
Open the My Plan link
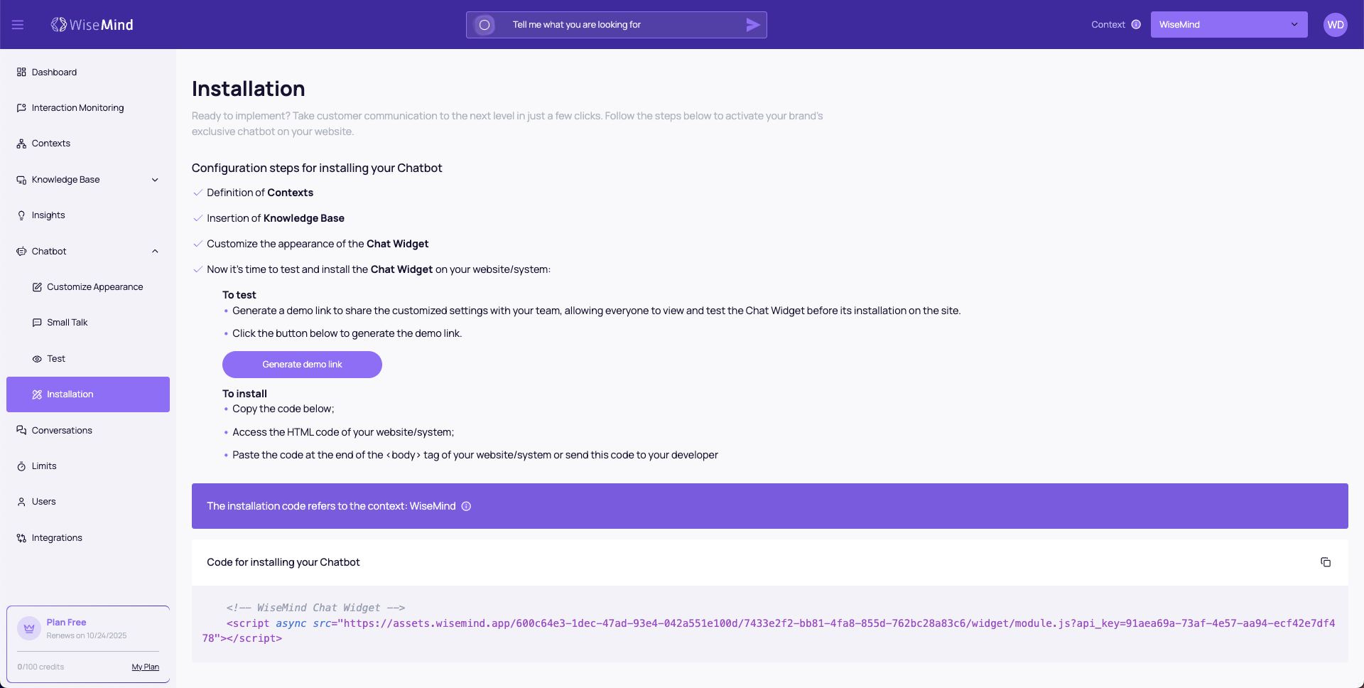coord(145,667)
